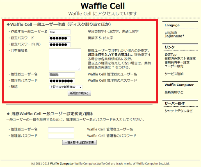Click the Waffle Computer footer link
The image size is (201, 167).
tap(62, 163)
